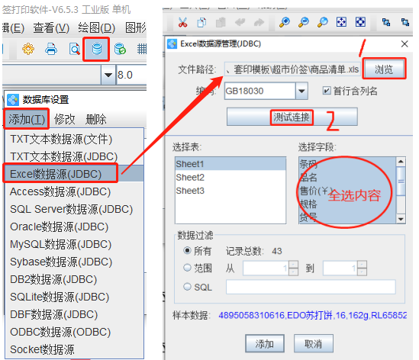Open print preview with the magnifier page icon
This screenshot has width=419, height=360.
coord(74,49)
